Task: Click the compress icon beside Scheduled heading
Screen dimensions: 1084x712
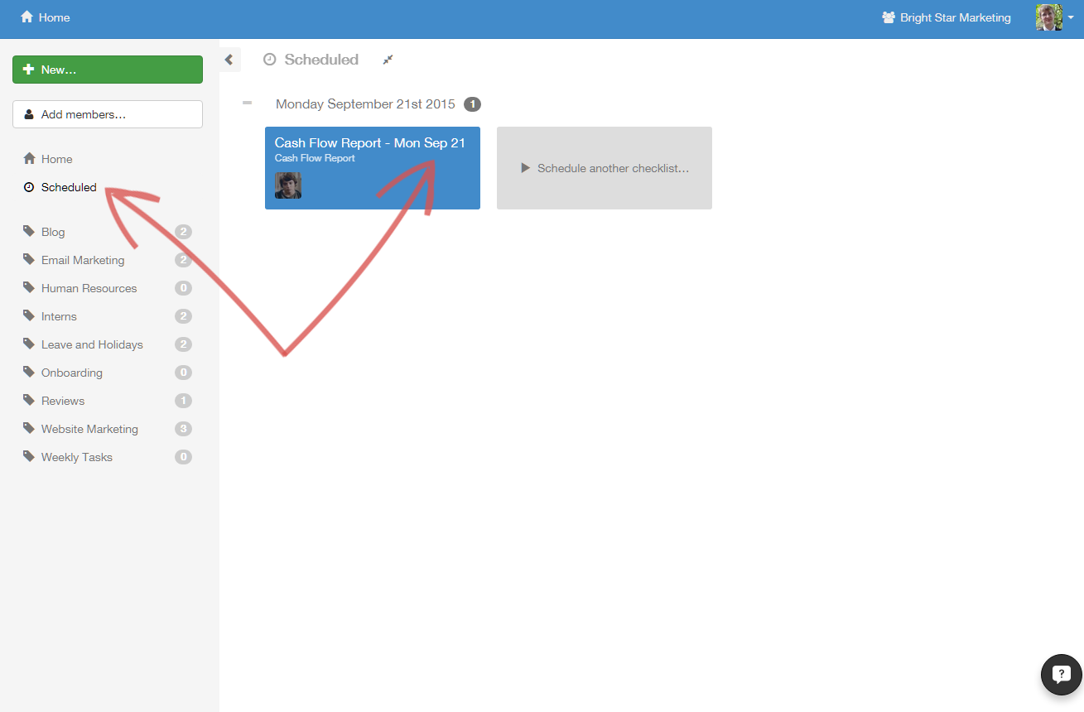Action: tap(388, 60)
